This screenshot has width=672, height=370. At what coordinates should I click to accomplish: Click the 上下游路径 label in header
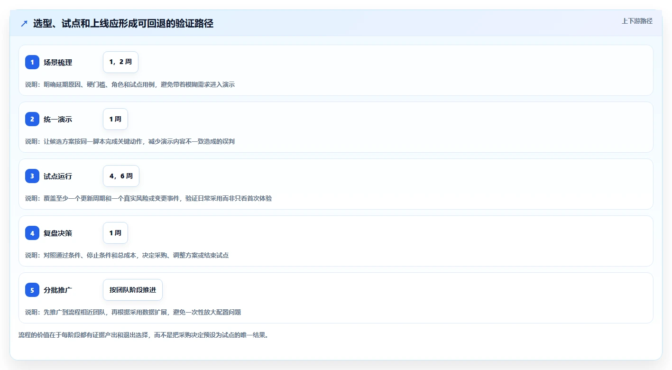(637, 21)
